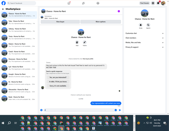Open the Tonia - Home for Rent conversation
The image size is (169, 131).
click(x=19, y=37)
